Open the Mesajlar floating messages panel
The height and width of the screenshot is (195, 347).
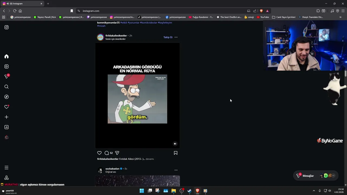coord(316,176)
